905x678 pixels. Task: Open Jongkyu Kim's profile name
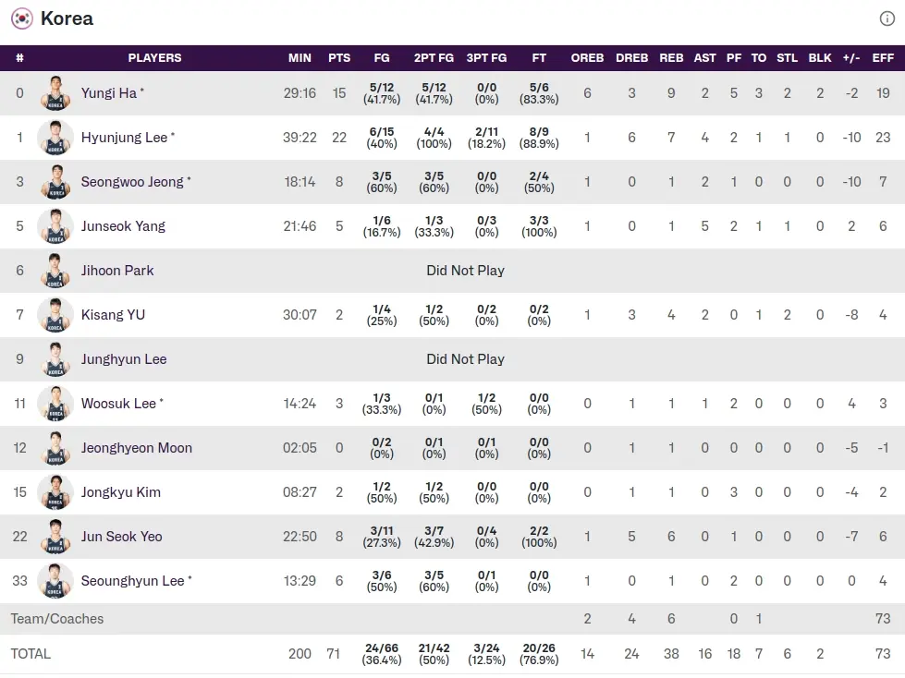pos(121,492)
